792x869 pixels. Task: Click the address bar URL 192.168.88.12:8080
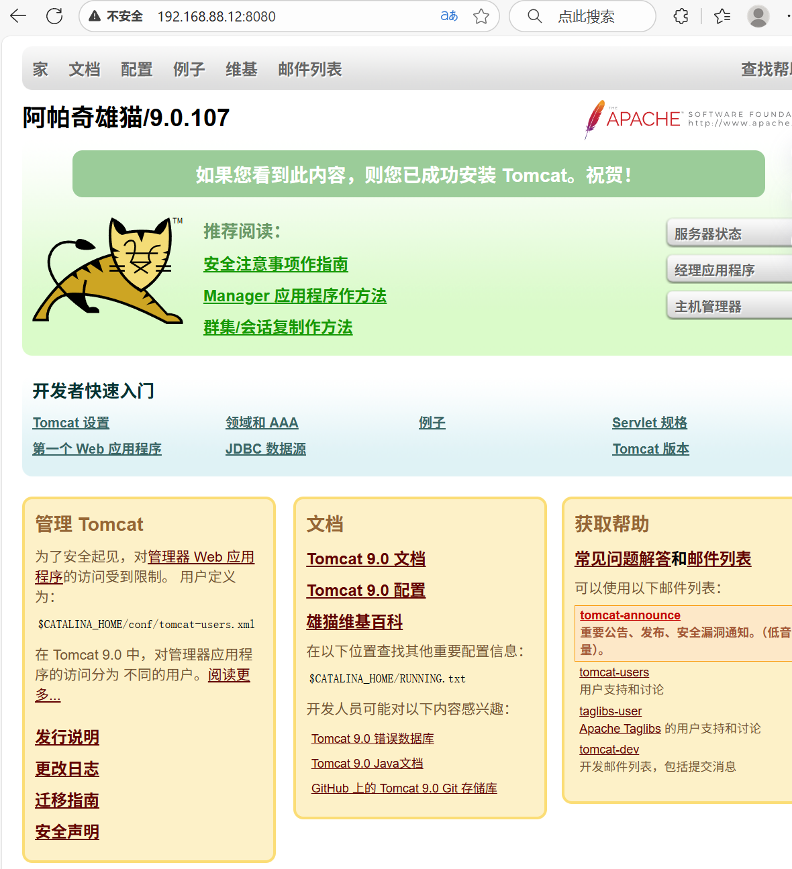(216, 16)
